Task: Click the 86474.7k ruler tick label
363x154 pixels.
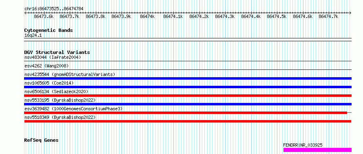Action: click(x=328, y=16)
